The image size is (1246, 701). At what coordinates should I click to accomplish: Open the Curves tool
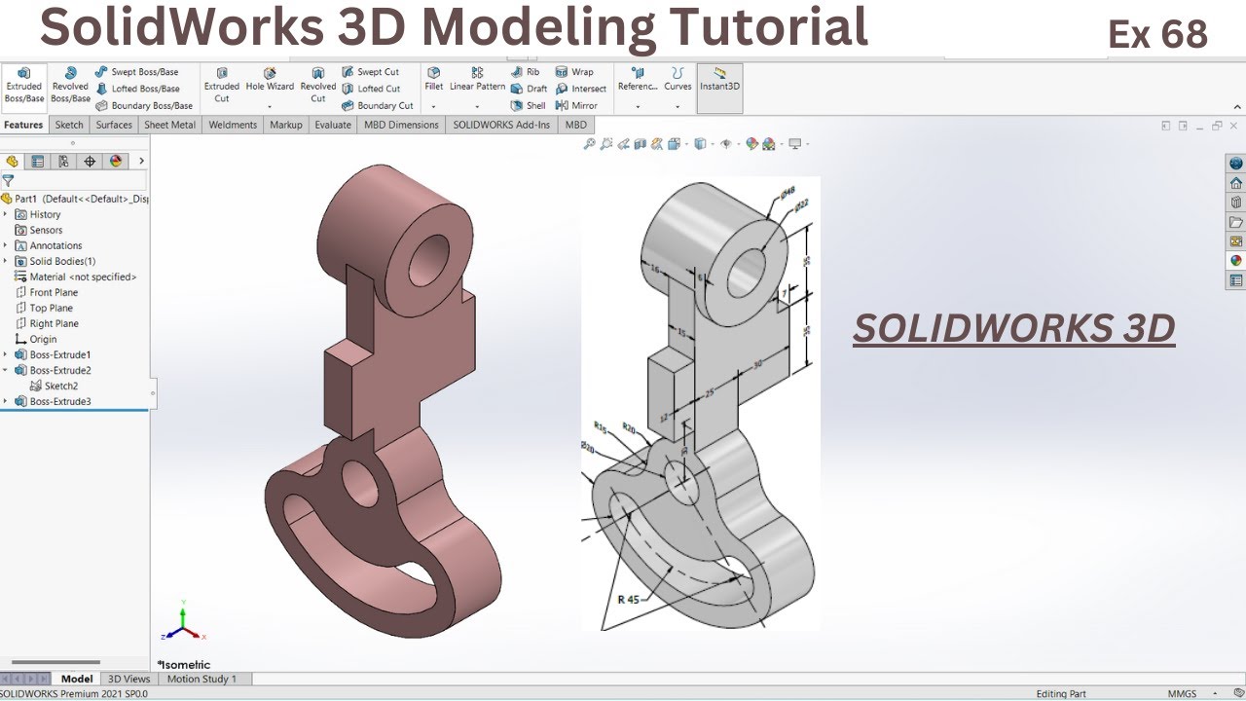pos(678,80)
